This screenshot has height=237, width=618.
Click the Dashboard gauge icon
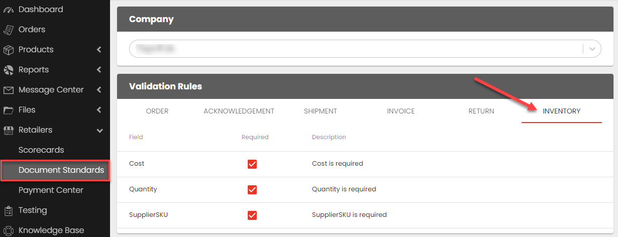coord(9,10)
